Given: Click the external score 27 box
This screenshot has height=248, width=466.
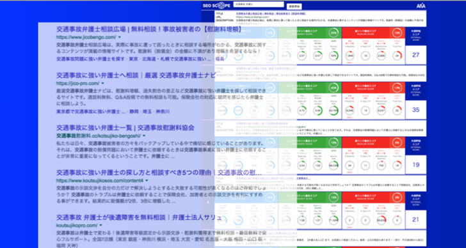Looking at the screenshot, I should pyautogui.click(x=416, y=55).
